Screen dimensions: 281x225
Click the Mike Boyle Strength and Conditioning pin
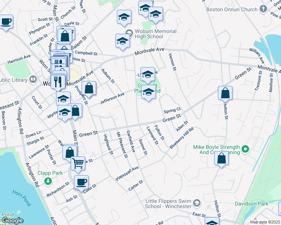[245, 149]
